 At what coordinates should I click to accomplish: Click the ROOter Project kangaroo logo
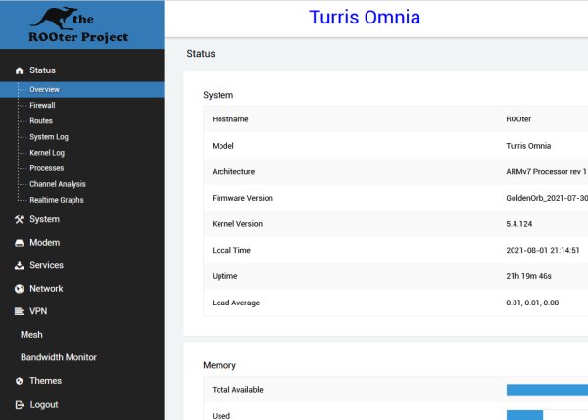coord(78,24)
